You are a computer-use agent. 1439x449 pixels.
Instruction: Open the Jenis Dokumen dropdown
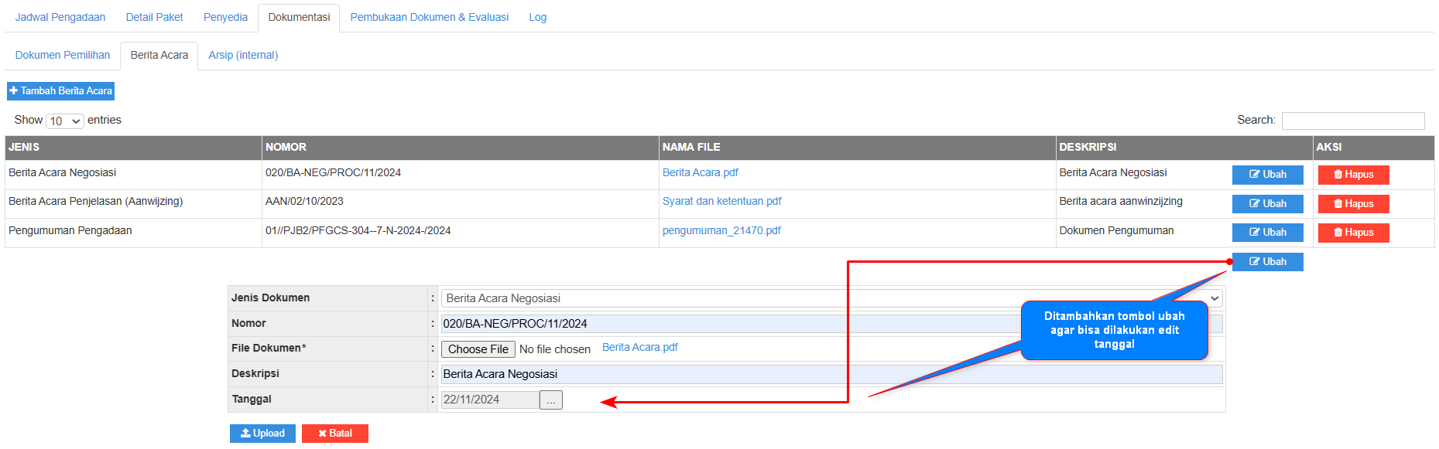click(x=831, y=298)
